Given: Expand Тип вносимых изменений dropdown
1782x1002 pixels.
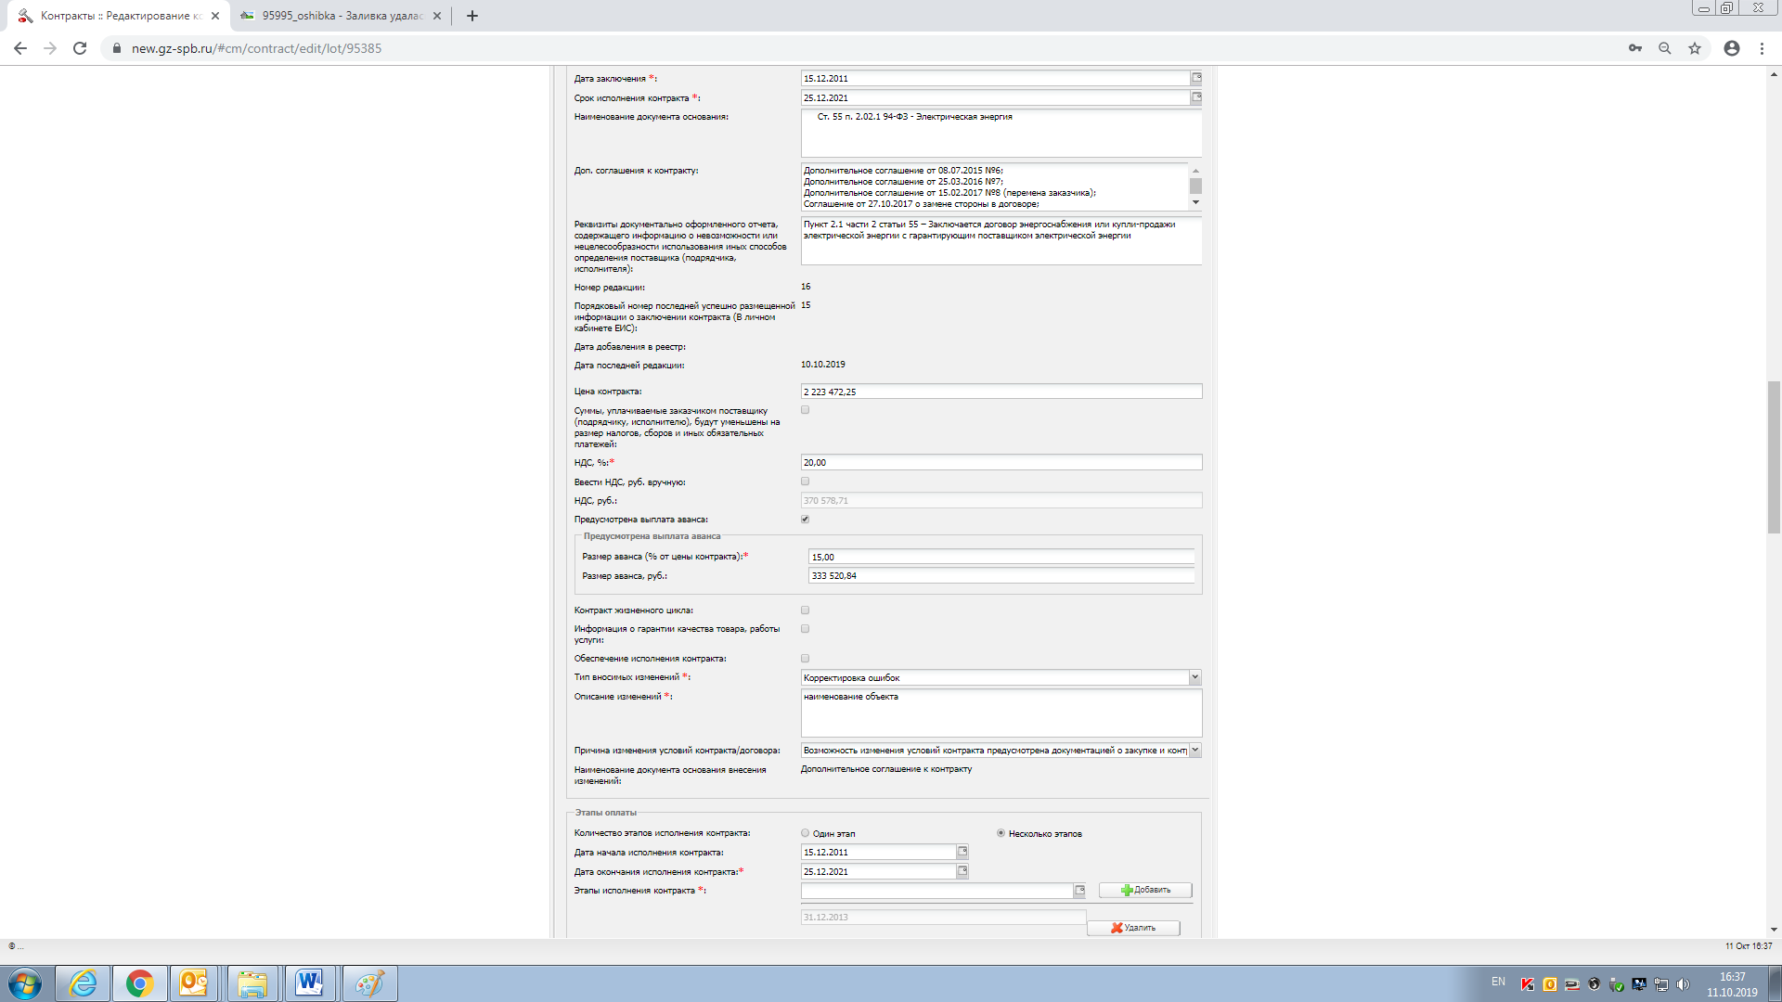Looking at the screenshot, I should (1194, 677).
